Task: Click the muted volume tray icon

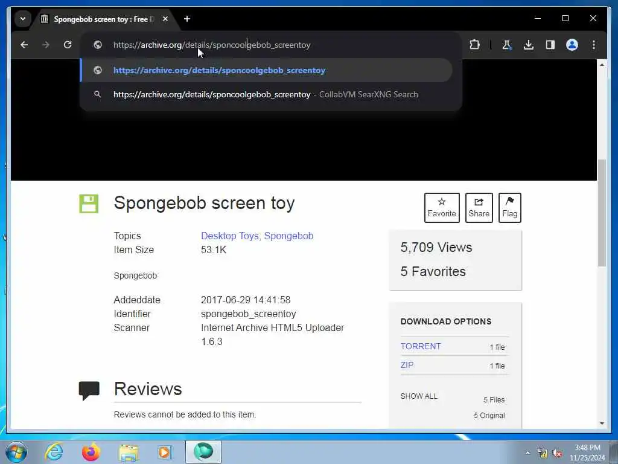Action: 557,453
